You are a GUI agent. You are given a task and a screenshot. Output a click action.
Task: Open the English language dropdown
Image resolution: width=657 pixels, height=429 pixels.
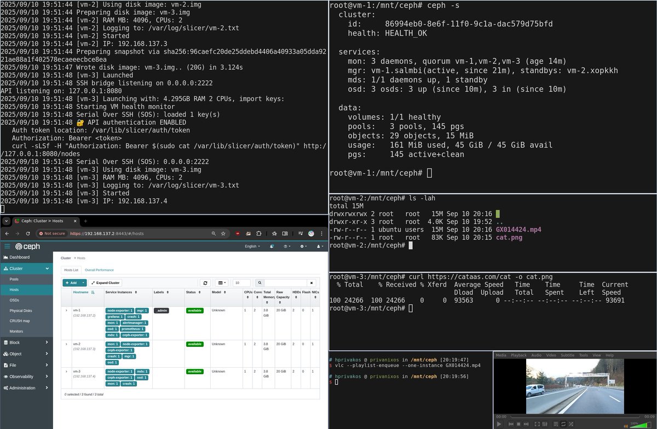(x=251, y=246)
